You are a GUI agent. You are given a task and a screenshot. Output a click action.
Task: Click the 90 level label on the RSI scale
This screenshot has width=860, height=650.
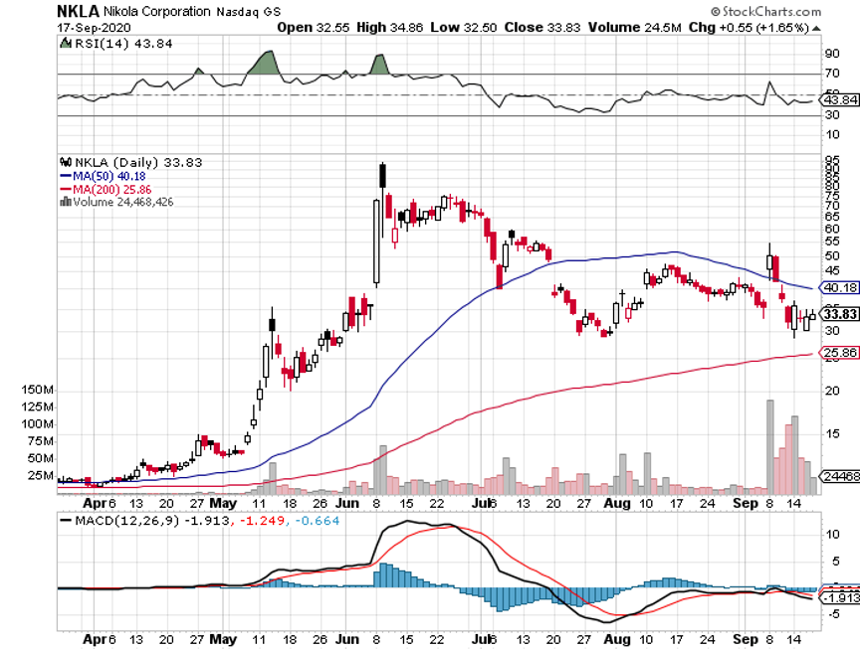click(x=832, y=54)
